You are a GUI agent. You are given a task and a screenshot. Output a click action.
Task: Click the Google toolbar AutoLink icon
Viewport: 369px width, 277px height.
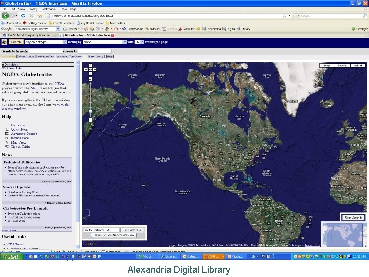coord(147,29)
